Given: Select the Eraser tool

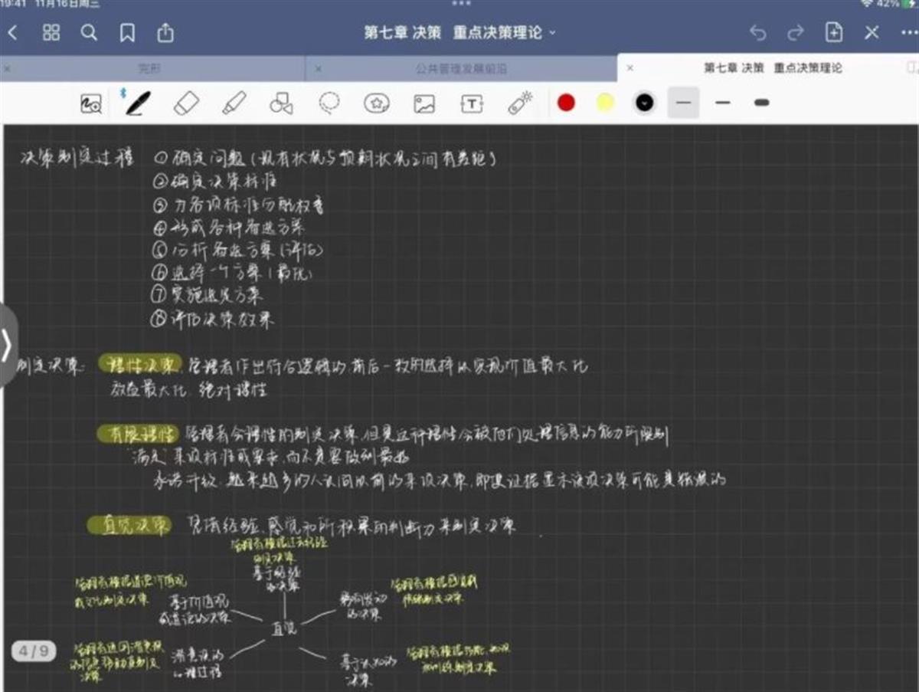Looking at the screenshot, I should coord(186,103).
